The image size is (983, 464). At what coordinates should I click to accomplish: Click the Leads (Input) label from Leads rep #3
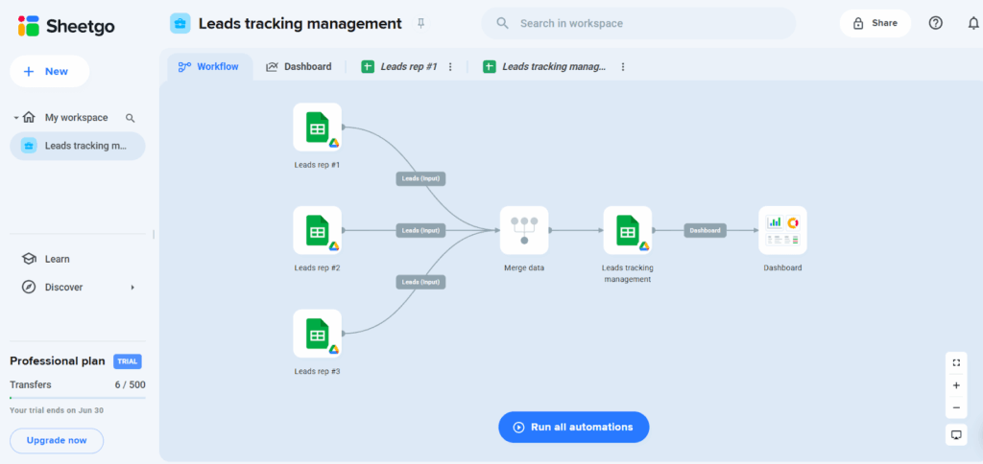[x=420, y=282]
